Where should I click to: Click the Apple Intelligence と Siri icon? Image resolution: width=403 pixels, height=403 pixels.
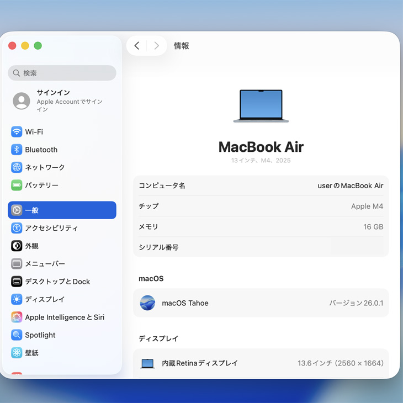17,317
